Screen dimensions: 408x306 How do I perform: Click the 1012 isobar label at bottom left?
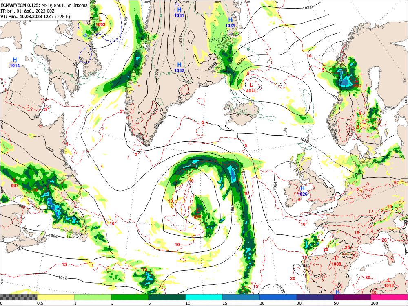(63, 278)
